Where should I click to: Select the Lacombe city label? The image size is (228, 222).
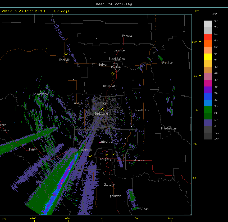(x=119, y=50)
